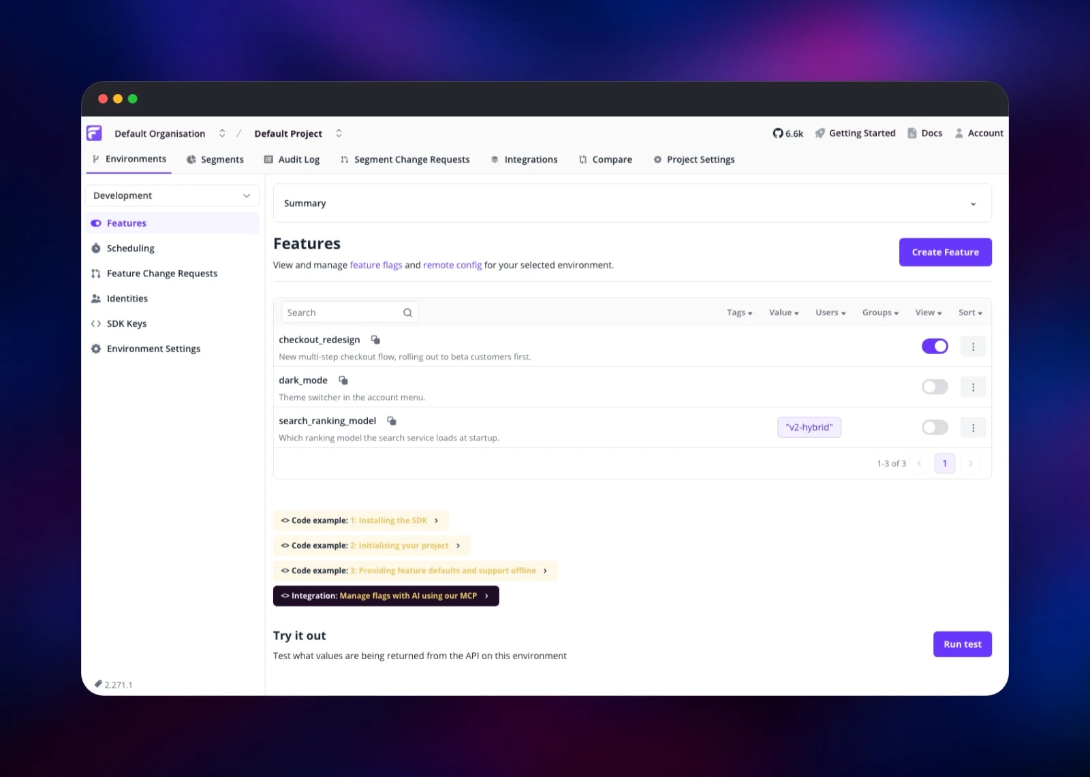The height and width of the screenshot is (777, 1090).
Task: Open the View options dropdown
Action: coord(929,313)
